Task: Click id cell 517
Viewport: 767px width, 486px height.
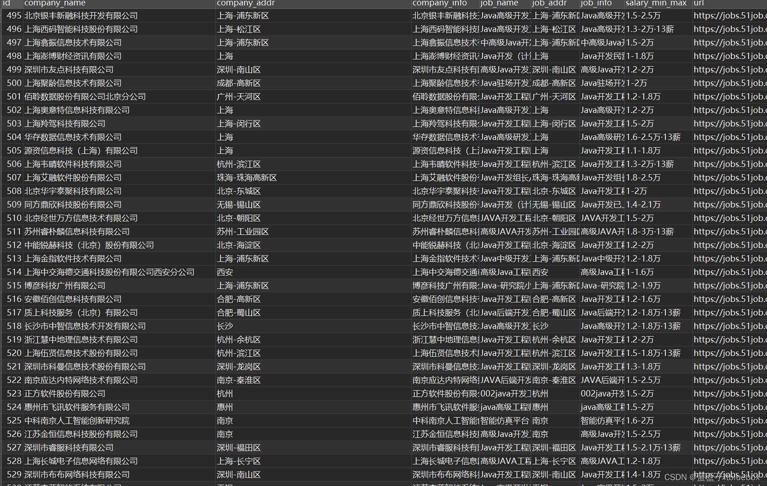Action: [14, 313]
